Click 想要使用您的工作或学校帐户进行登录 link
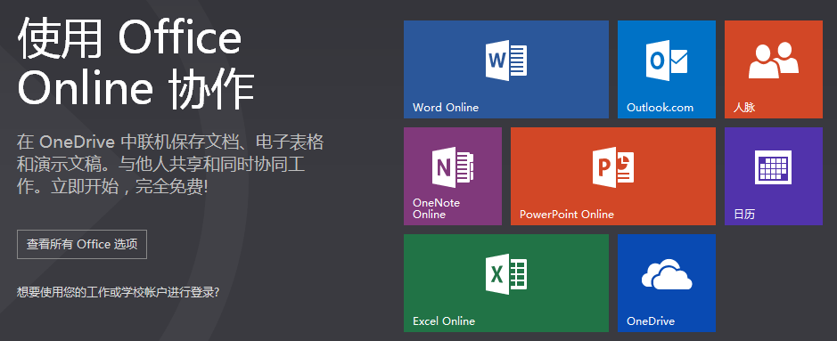The height and width of the screenshot is (341, 837). point(118,293)
